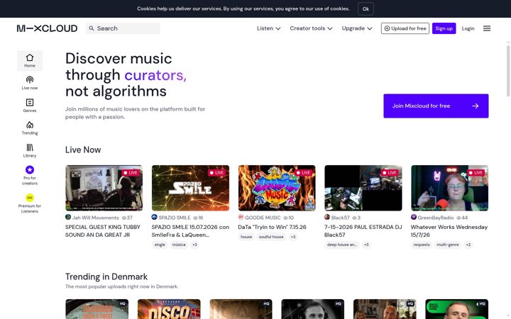Expand +3 tags under SPAZIO SM!LE
511x319 pixels.
click(194, 245)
